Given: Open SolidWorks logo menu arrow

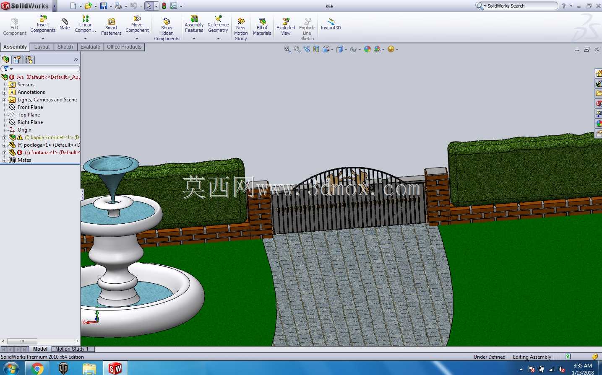Looking at the screenshot, I should pos(55,6).
